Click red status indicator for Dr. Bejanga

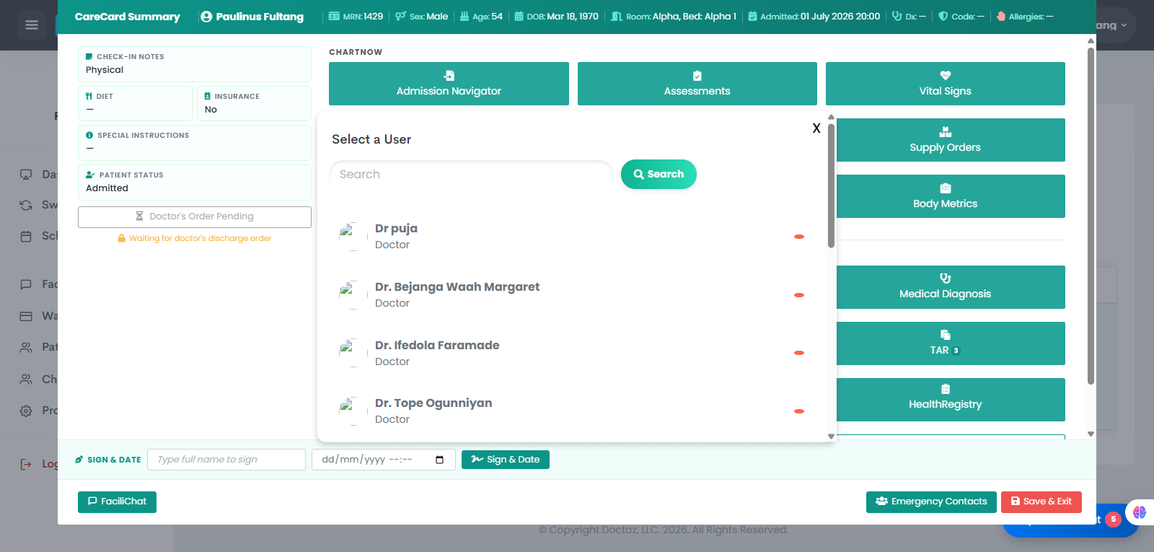pyautogui.click(x=799, y=295)
